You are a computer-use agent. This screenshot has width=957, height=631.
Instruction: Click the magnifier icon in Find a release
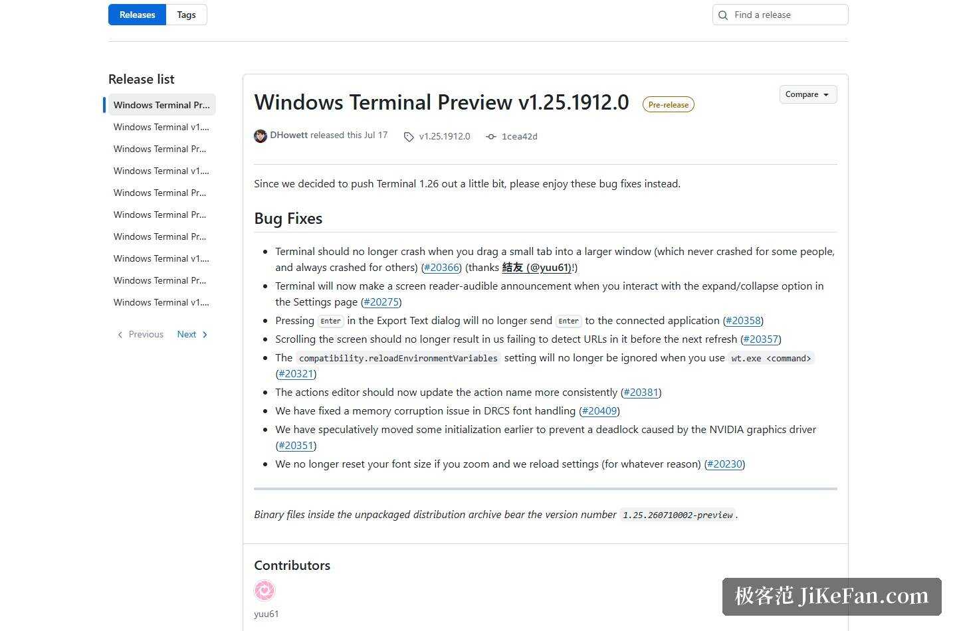(x=723, y=15)
